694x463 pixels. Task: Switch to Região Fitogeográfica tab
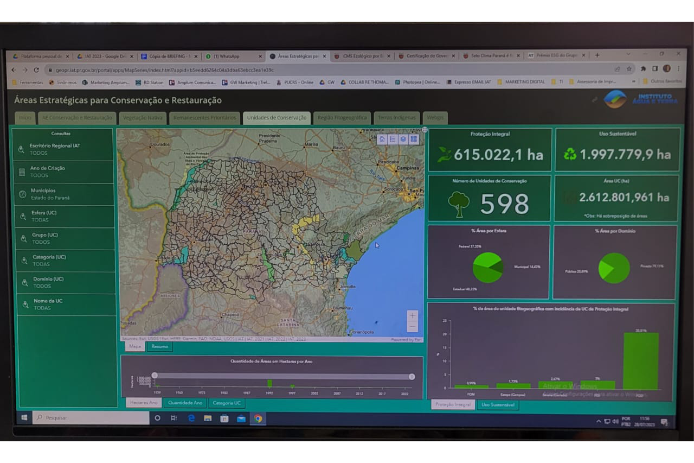pos(342,118)
